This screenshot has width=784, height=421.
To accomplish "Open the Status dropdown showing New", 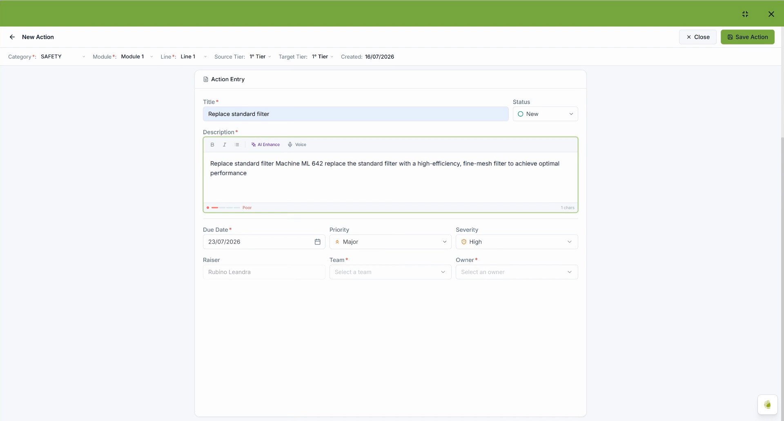I will (x=545, y=114).
